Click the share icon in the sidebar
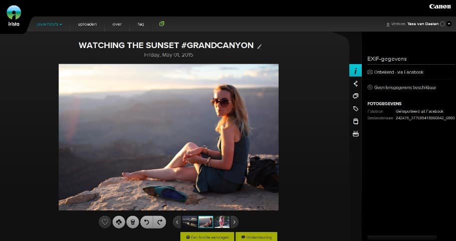Screen dimensions: 456x241 (355, 84)
